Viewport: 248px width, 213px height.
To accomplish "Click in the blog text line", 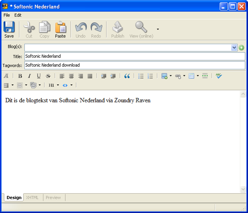I will pos(78,100).
